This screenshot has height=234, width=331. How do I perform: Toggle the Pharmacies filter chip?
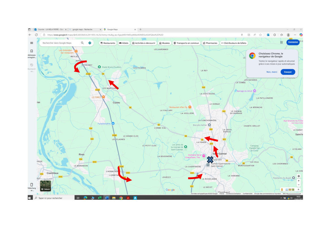tap(210, 43)
